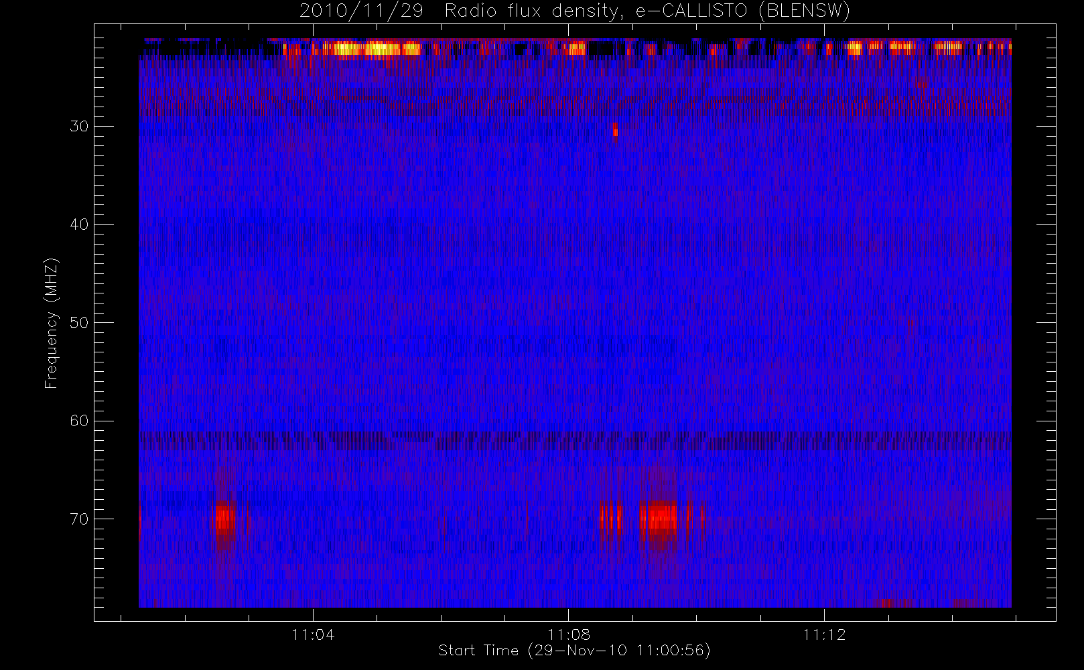Click the 11:12 time tick label

tap(825, 634)
